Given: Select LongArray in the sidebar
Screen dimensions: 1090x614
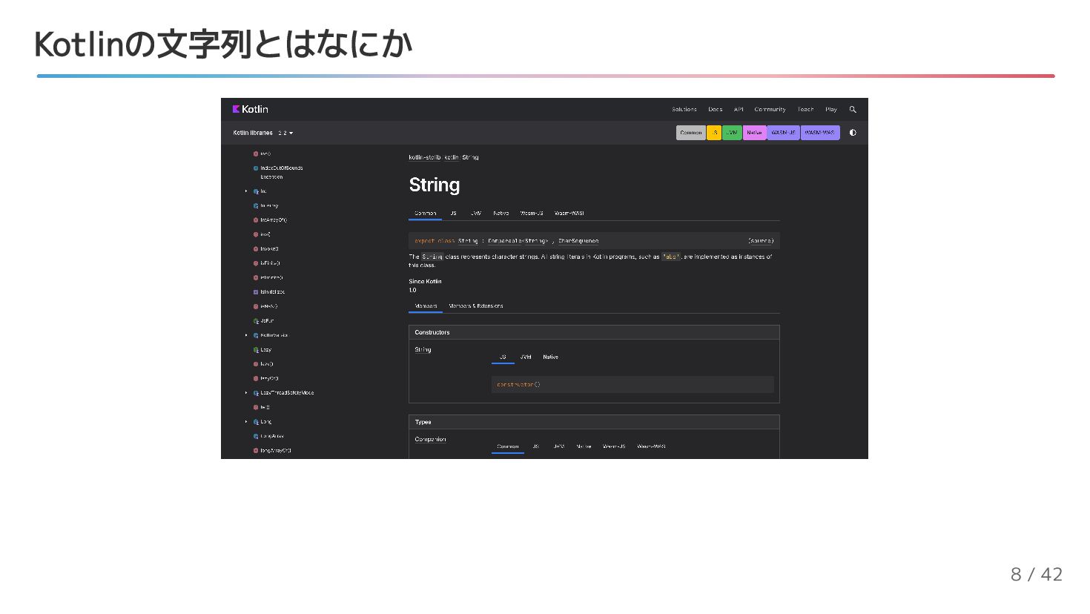Looking at the screenshot, I should tap(272, 437).
